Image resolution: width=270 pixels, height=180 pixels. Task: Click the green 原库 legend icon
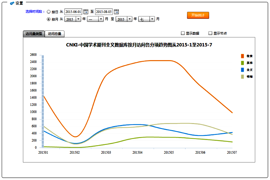pyautogui.click(x=242, y=63)
